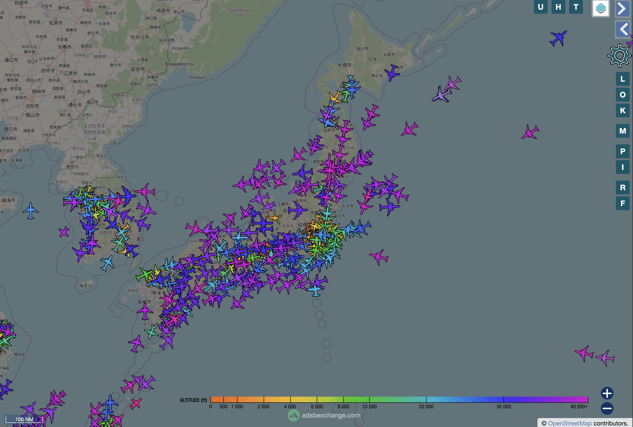Click the left chevron arrow button
Screen dimensions: 633x427
(623, 29)
